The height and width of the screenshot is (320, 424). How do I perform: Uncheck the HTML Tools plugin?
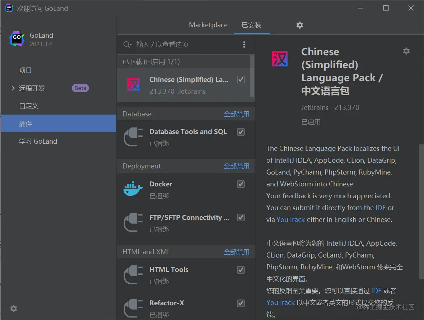pos(241,270)
